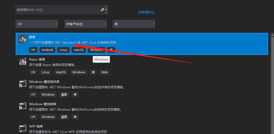Click 桌面 tag under Windows 窗体类库

pyautogui.click(x=64, y=117)
